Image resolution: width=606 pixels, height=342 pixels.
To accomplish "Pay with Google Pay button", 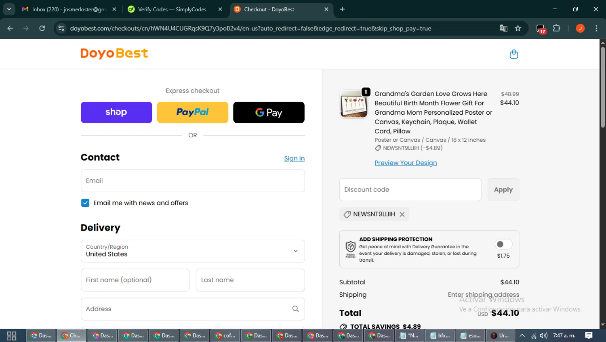I will [269, 112].
